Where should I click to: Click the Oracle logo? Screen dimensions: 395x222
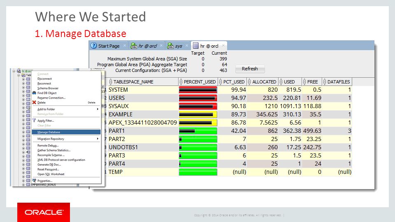(x=44, y=212)
